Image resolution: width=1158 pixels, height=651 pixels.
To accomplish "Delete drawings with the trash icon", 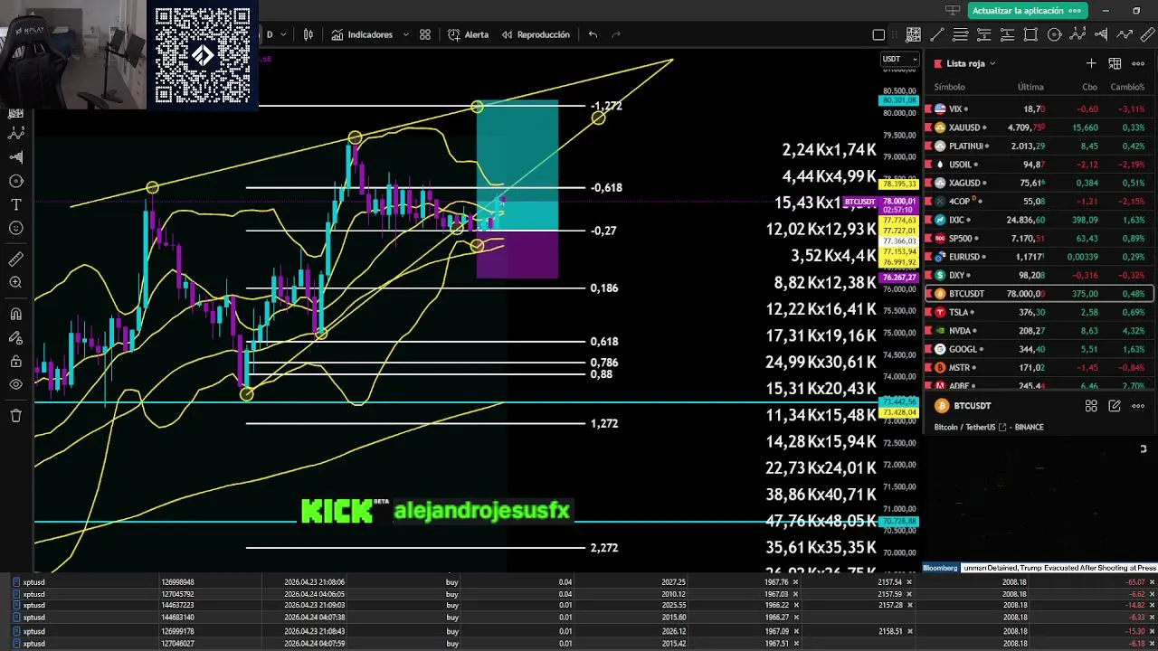I will pyautogui.click(x=15, y=416).
